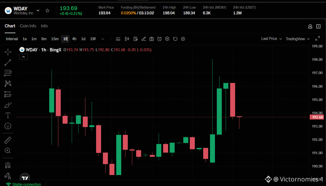Select the XABCD pattern tool
Screen dimensions: 326x186
pyautogui.click(x=8, y=83)
